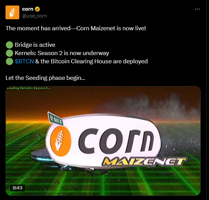The width and height of the screenshot is (209, 200).
Task: Open the three-dot more options menu
Action: [x=197, y=9]
